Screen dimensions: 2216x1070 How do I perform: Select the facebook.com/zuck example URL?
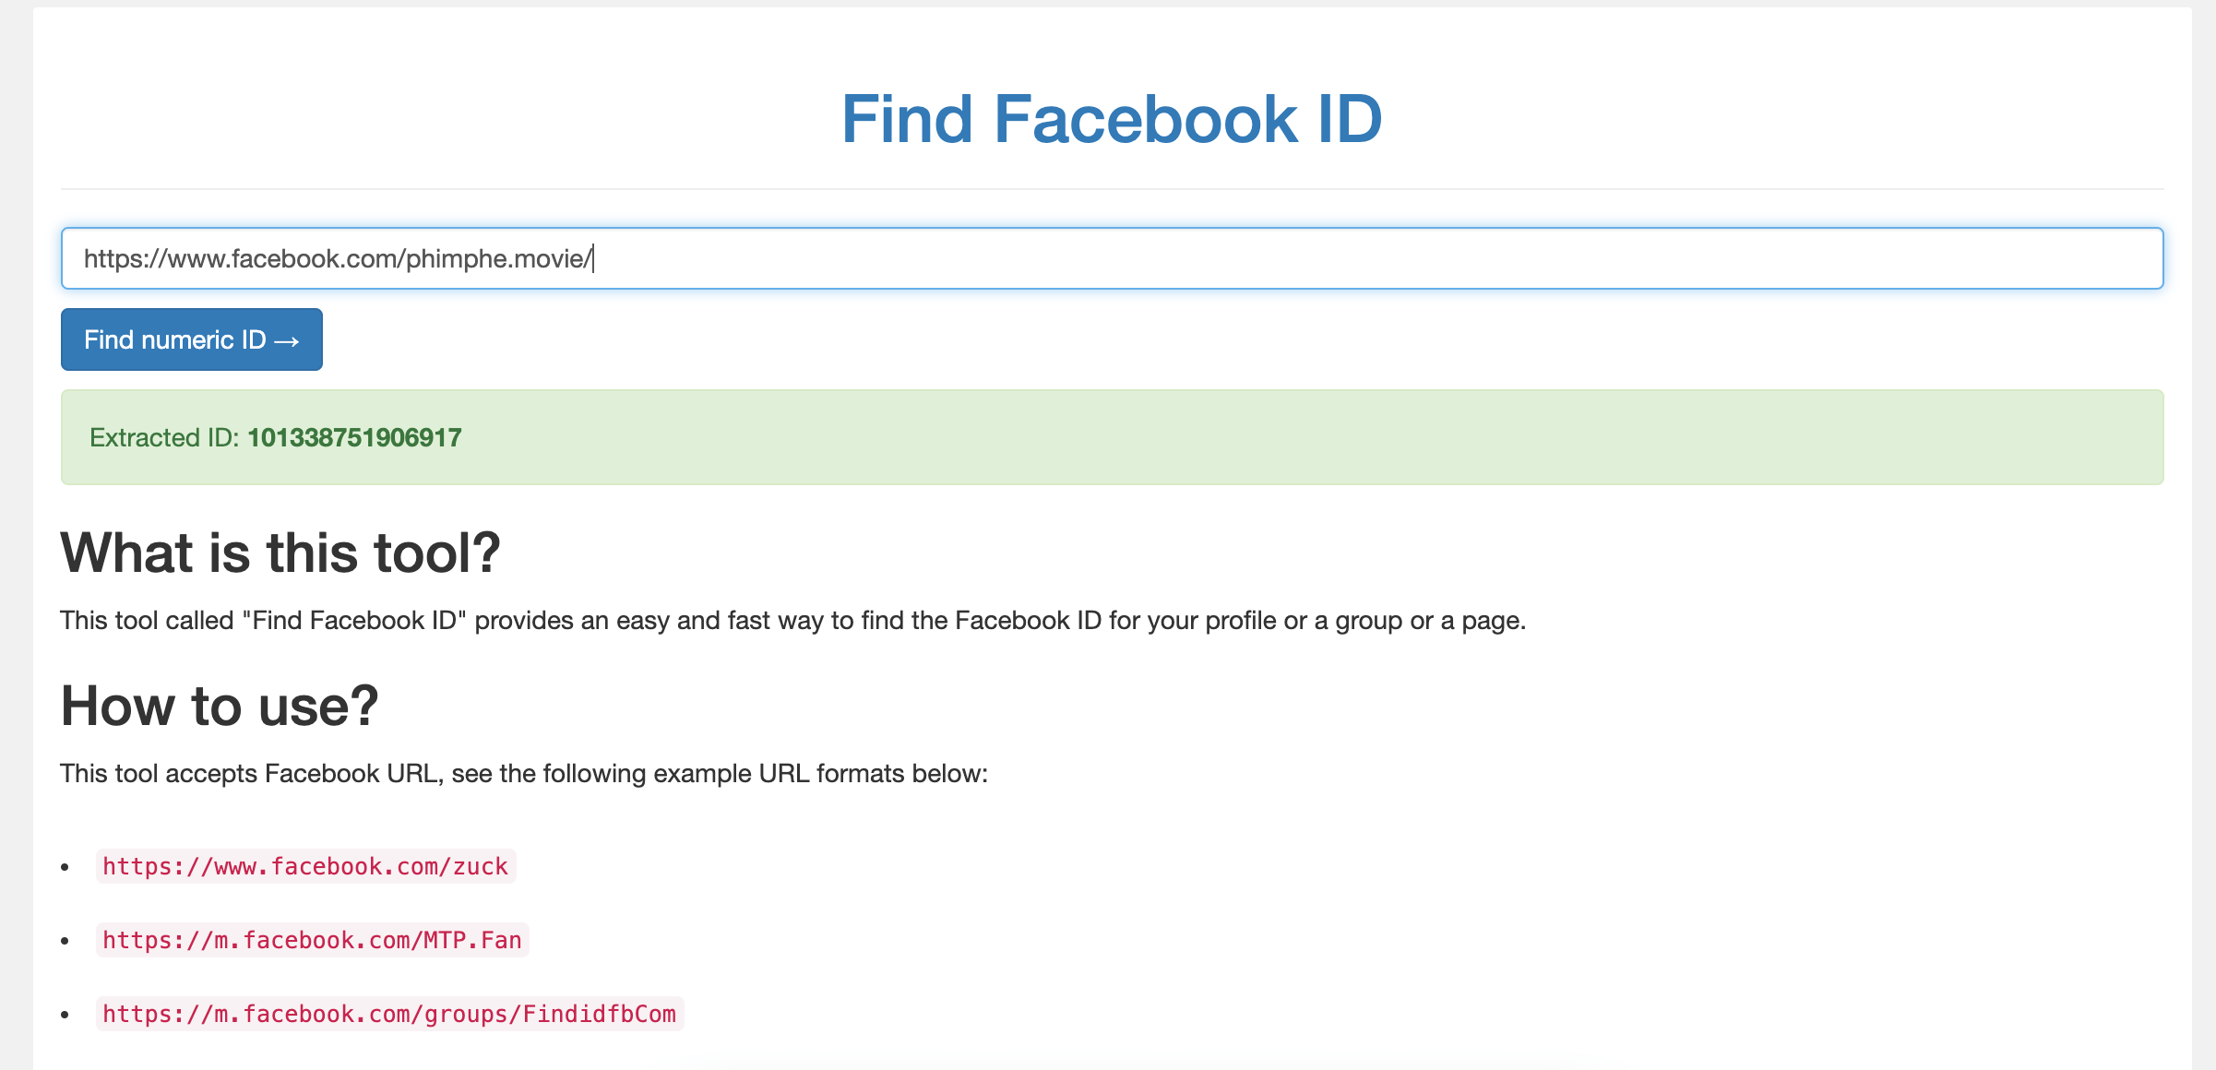point(305,866)
